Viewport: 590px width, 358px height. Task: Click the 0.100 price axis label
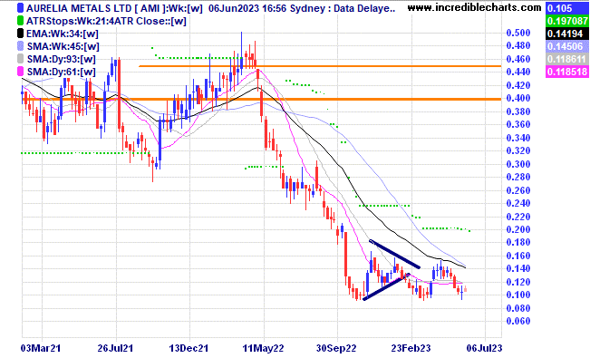click(x=518, y=295)
